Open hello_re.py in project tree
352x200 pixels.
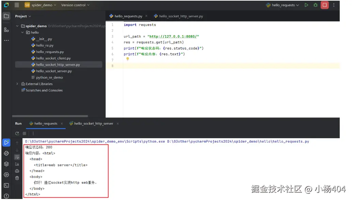[43, 46]
